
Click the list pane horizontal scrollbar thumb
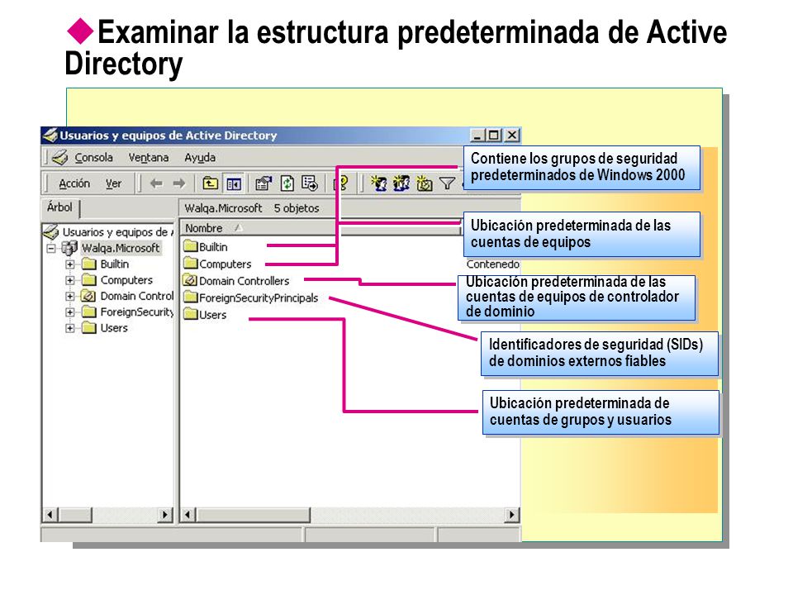point(253,515)
